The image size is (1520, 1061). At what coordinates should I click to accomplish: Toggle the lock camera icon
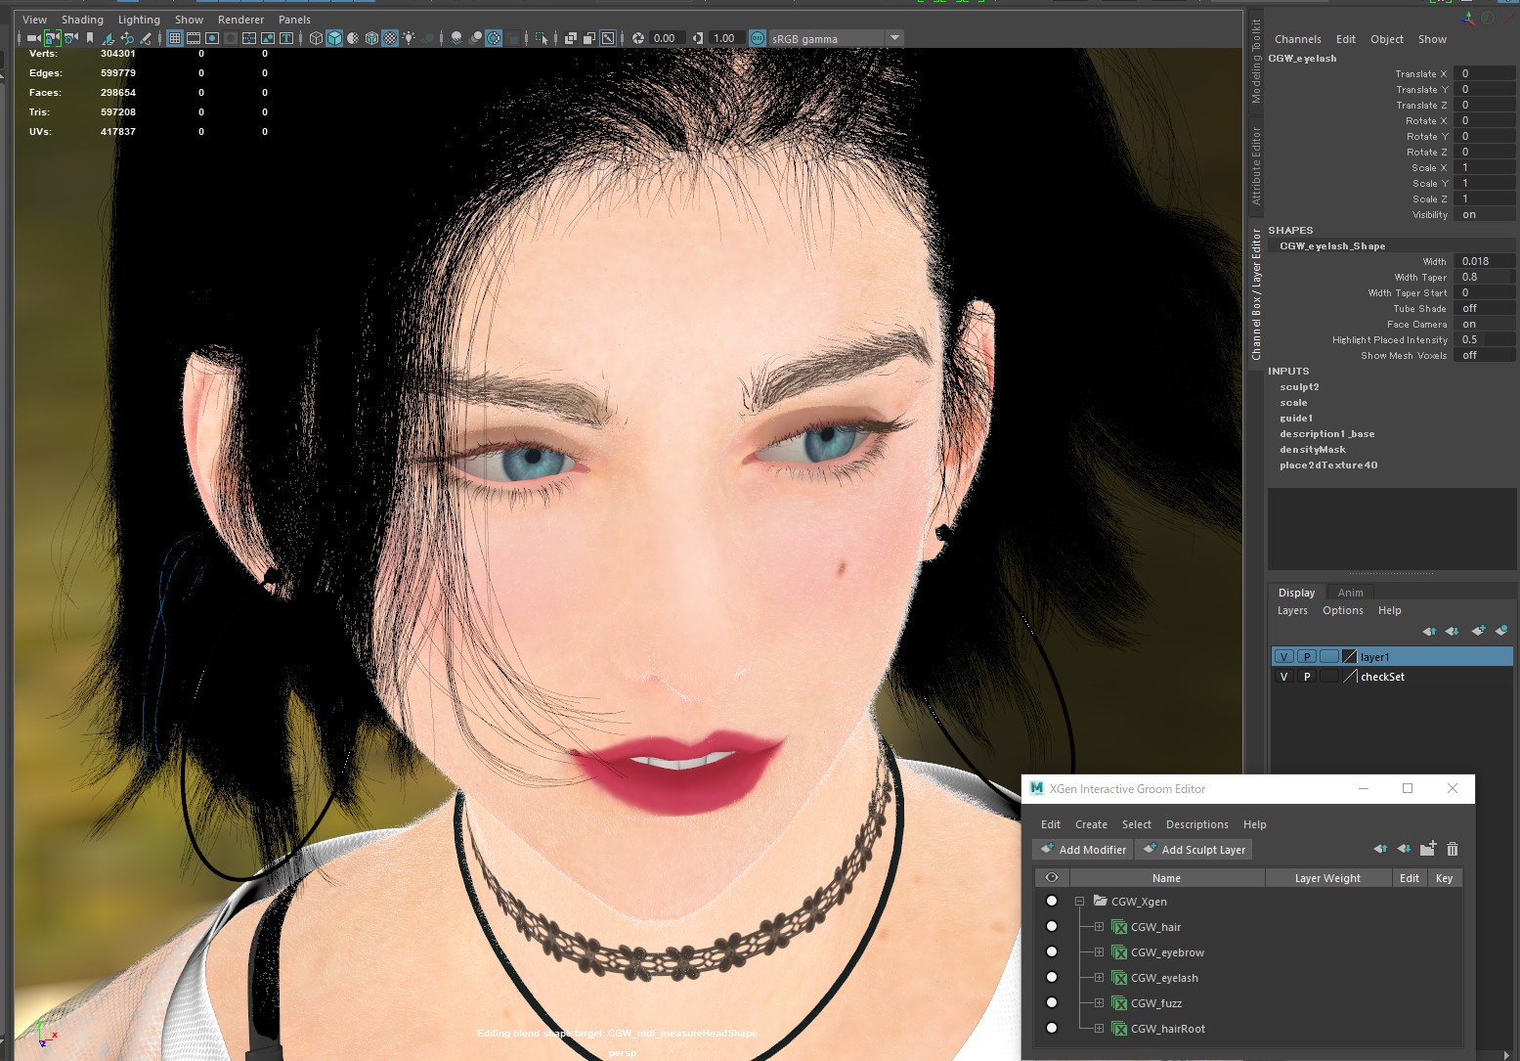pyautogui.click(x=53, y=38)
